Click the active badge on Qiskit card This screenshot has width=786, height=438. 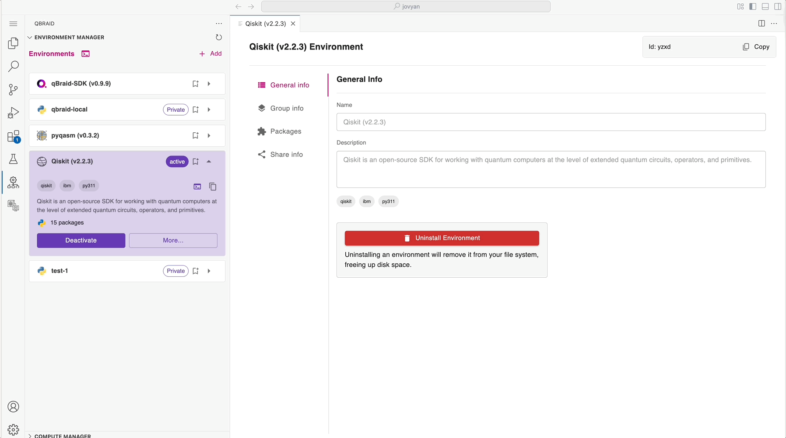pos(177,162)
